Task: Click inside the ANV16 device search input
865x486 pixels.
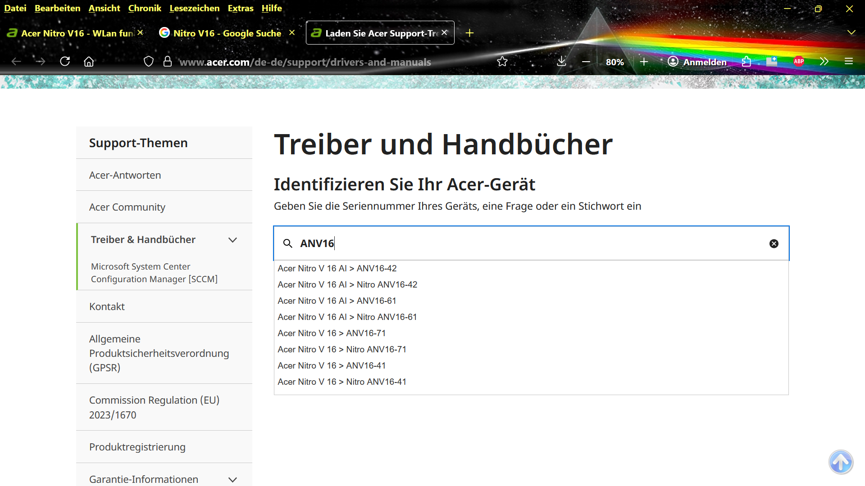Action: pos(532,243)
